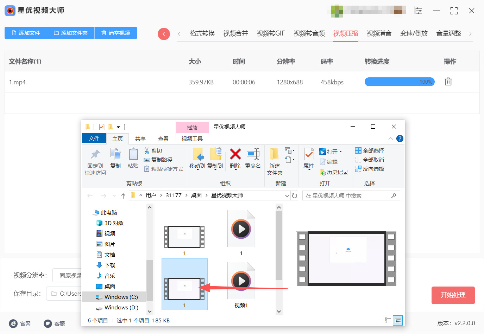Click the 100% conversion progress bar
This screenshot has width=484, height=334.
click(399, 82)
